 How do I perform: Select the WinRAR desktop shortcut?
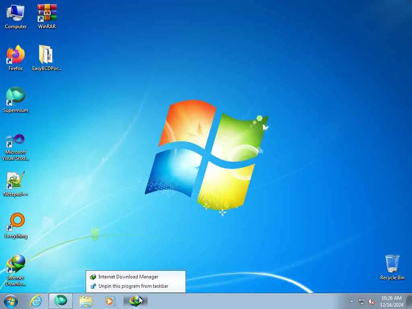pos(47,16)
